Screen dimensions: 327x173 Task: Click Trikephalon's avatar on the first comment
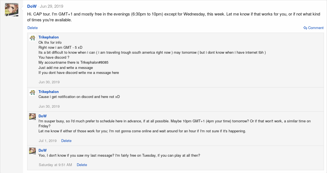32,38
